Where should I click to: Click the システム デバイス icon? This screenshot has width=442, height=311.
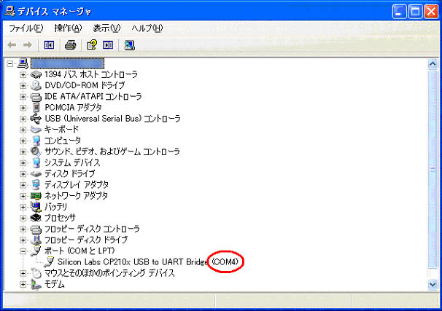click(x=36, y=162)
